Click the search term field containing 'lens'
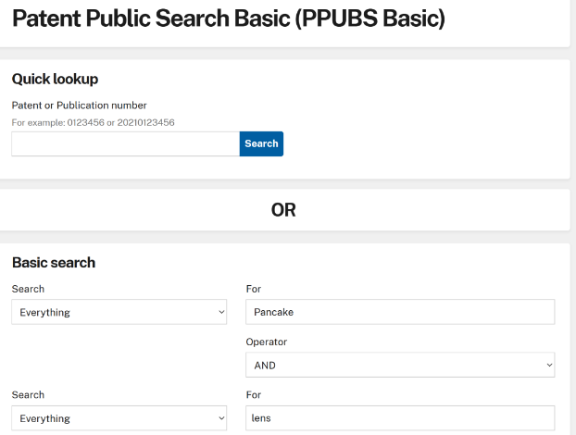576x435 pixels. tap(399, 418)
